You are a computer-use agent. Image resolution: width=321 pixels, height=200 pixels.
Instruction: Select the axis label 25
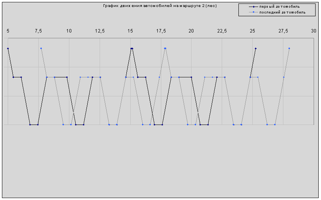pyautogui.click(x=252, y=31)
